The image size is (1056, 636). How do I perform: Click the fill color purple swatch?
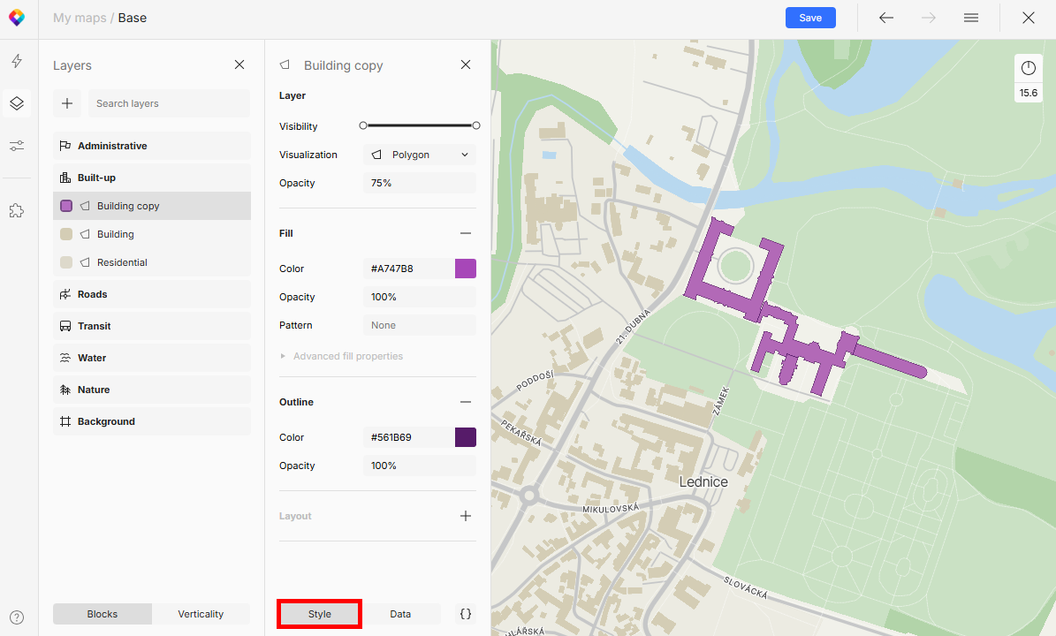point(466,269)
